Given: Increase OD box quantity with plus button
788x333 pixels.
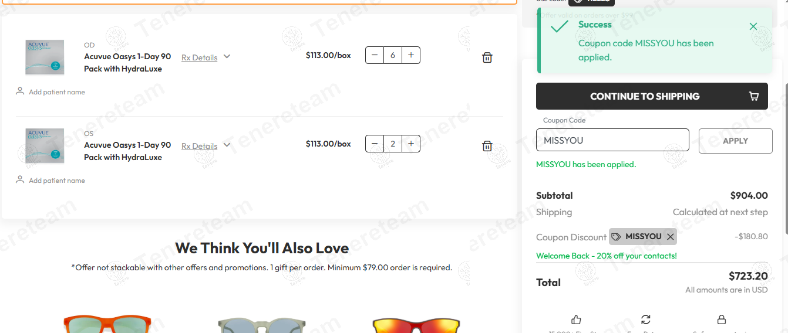Looking at the screenshot, I should click(x=411, y=55).
